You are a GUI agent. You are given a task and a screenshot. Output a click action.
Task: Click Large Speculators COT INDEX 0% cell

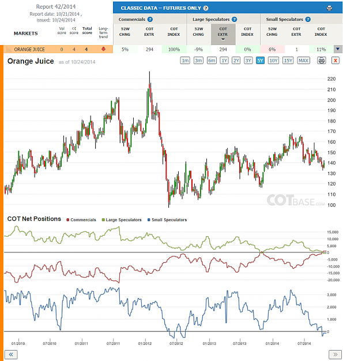point(247,49)
